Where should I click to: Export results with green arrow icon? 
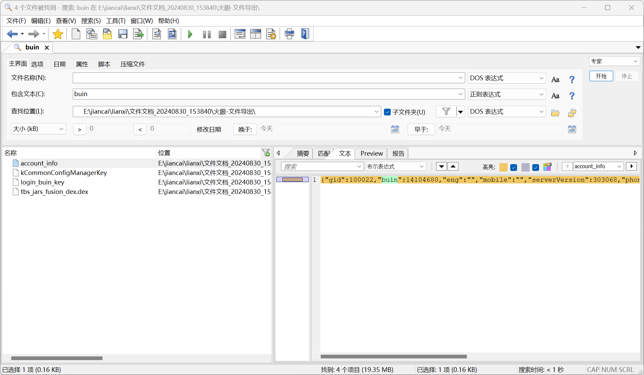coord(138,34)
